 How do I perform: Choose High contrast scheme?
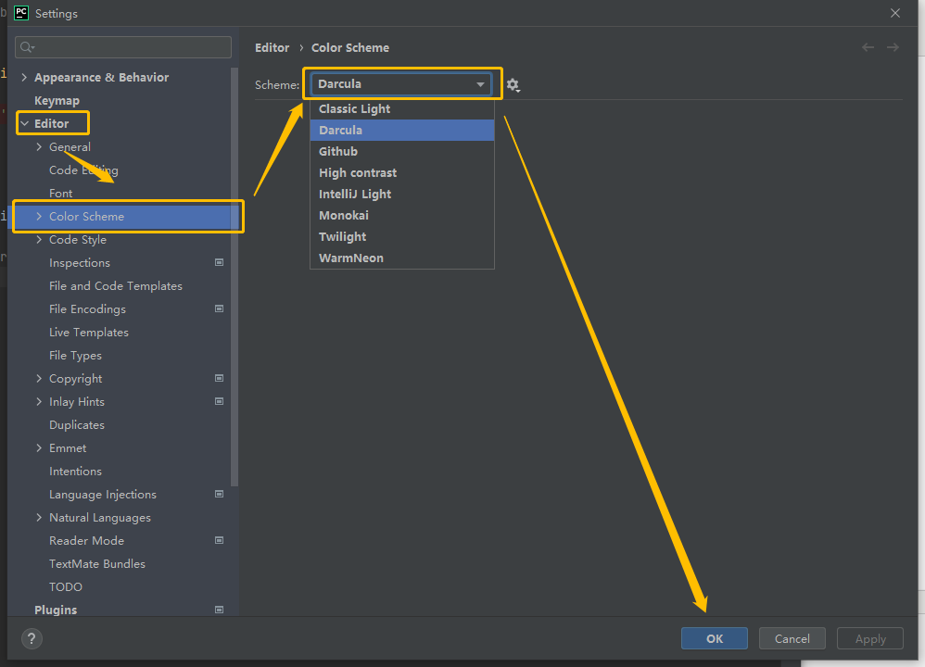click(401, 173)
